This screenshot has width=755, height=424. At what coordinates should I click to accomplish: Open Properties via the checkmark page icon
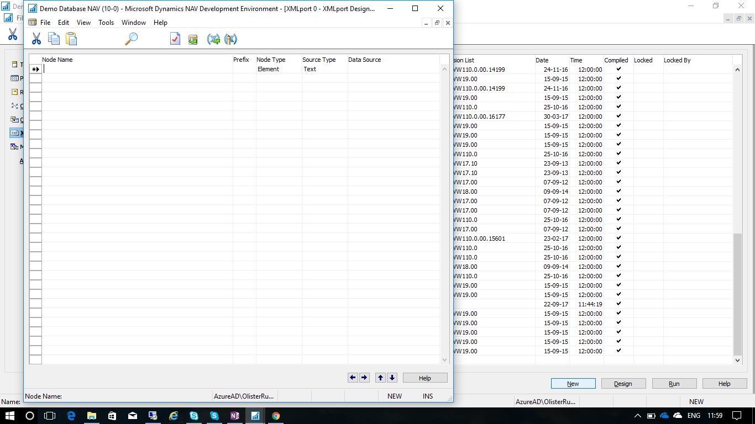coord(175,39)
